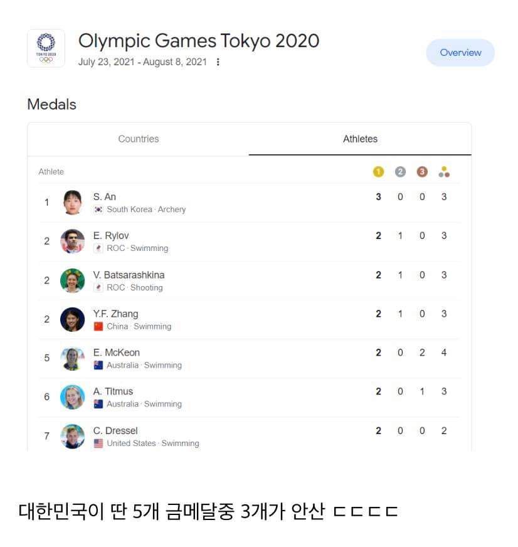The height and width of the screenshot is (547, 518).
Task: Open the three-dot more options menu
Action: click(x=218, y=62)
